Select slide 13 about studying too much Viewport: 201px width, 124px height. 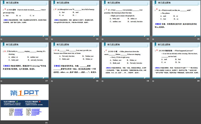(x=24, y=18)
